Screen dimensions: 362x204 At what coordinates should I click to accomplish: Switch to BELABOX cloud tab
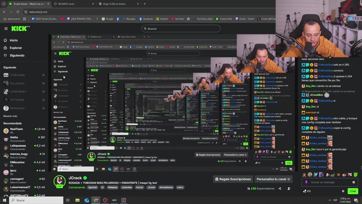click(74, 4)
